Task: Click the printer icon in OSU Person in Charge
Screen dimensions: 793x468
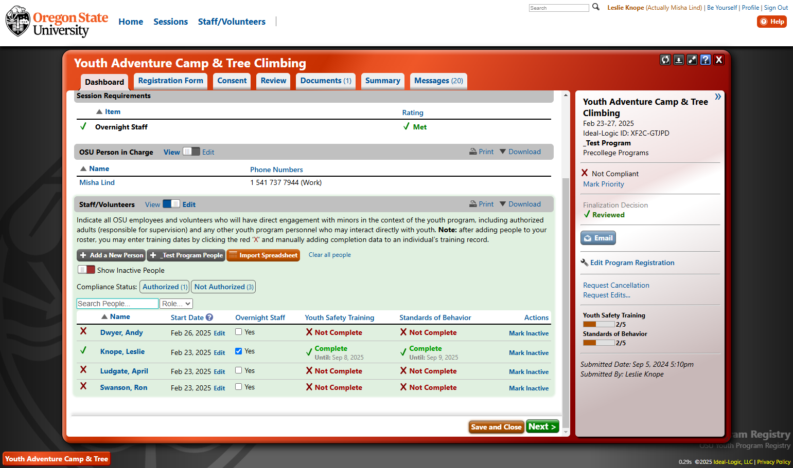Action: click(x=473, y=152)
